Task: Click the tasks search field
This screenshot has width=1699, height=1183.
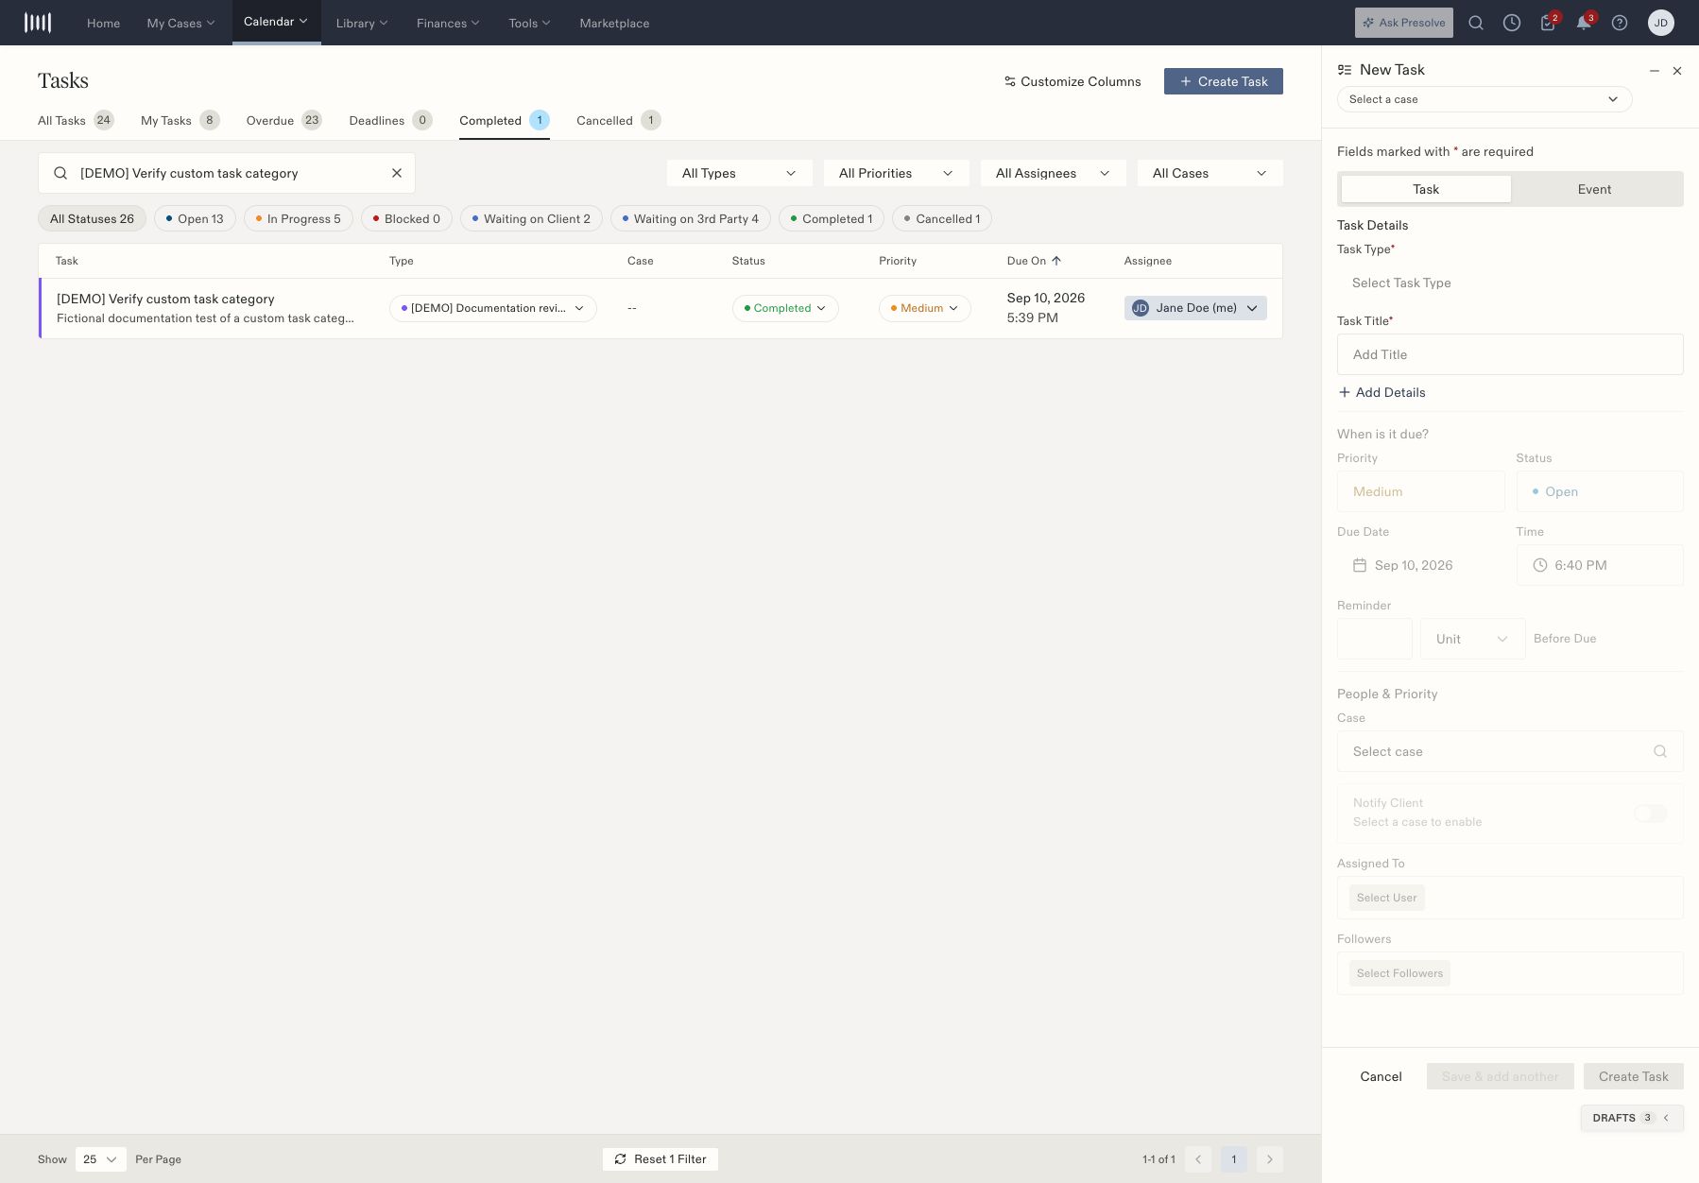Action: (227, 173)
